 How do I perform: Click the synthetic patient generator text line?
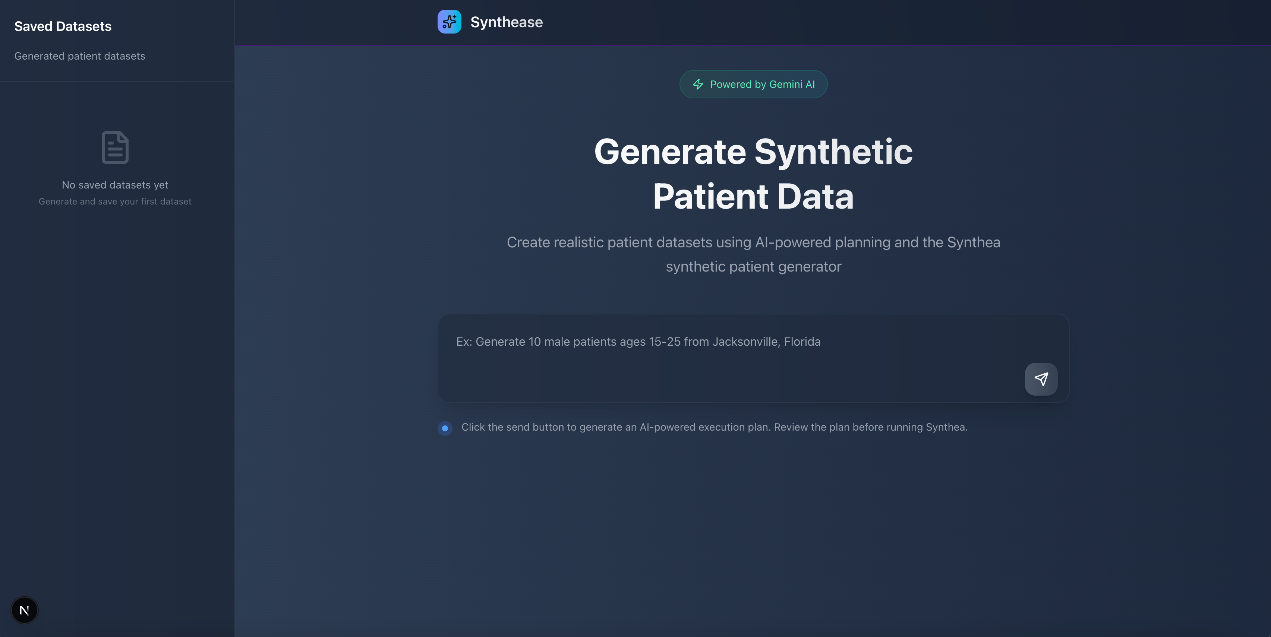point(753,267)
